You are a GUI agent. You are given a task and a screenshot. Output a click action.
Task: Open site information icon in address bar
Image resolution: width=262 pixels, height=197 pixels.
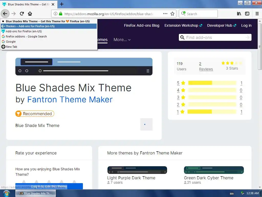click(56, 14)
